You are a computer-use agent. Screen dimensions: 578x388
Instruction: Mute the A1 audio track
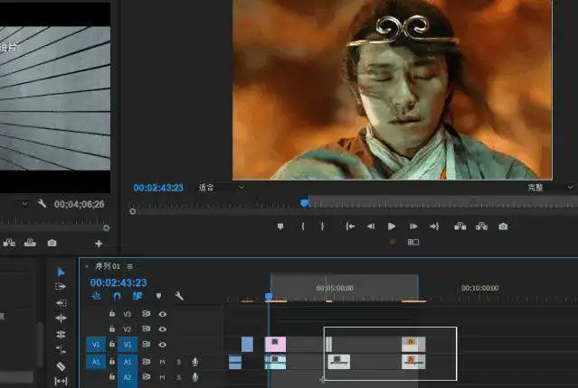[x=163, y=362]
